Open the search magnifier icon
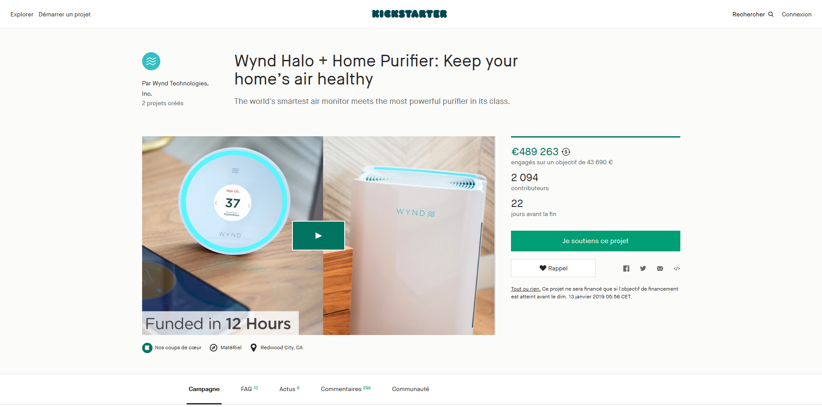Image resolution: width=822 pixels, height=407 pixels. (771, 14)
